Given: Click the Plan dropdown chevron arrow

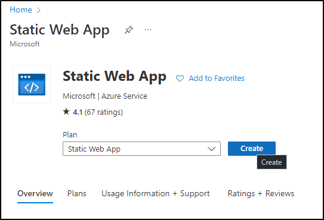Looking at the screenshot, I should point(211,149).
